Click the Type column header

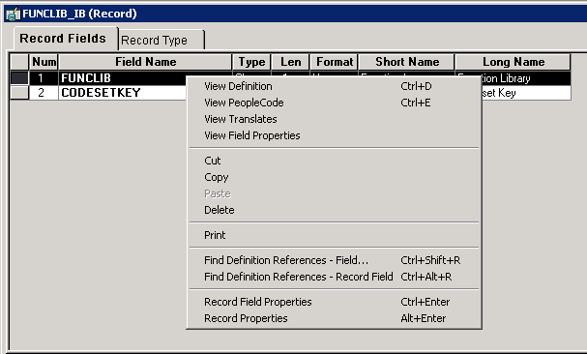(251, 62)
